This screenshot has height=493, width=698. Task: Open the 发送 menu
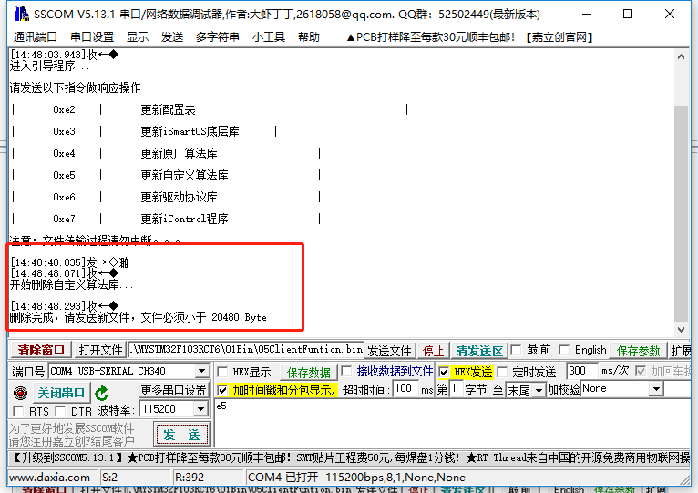point(172,37)
